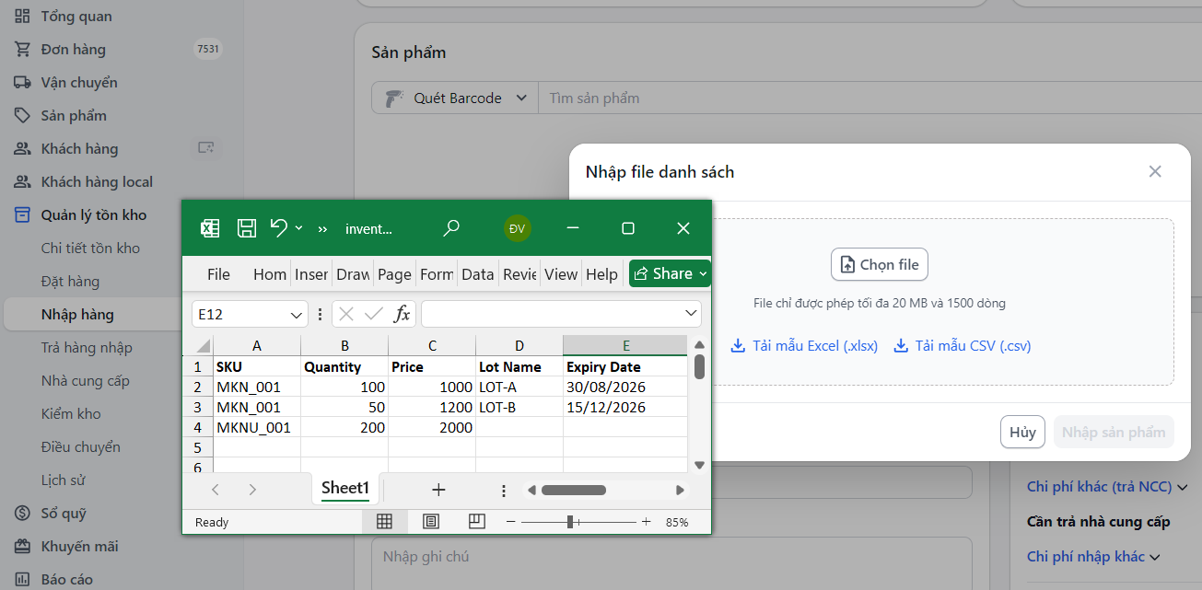Open the Help ribbon tab
1202x590 pixels.
pos(601,274)
